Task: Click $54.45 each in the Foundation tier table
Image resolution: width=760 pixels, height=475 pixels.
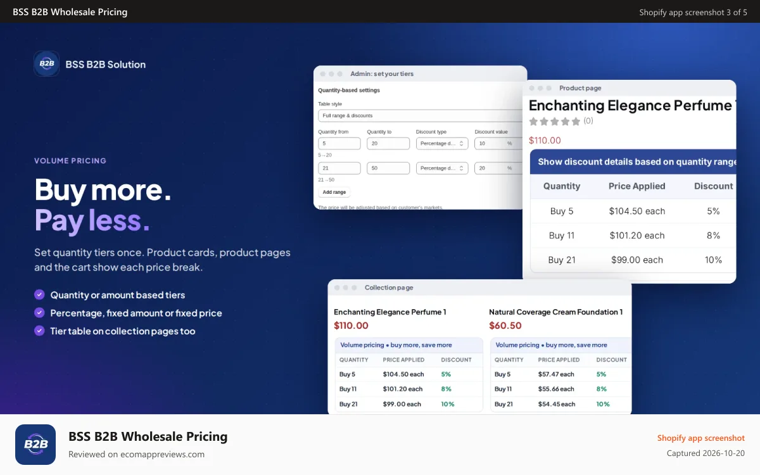Action: click(x=557, y=404)
